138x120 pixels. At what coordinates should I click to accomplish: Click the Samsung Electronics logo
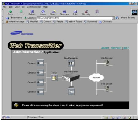pos(22,33)
